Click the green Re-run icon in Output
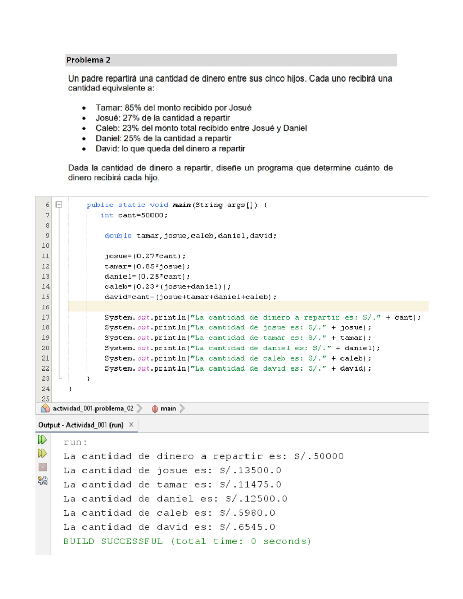The height and width of the screenshot is (599, 463). point(42,440)
